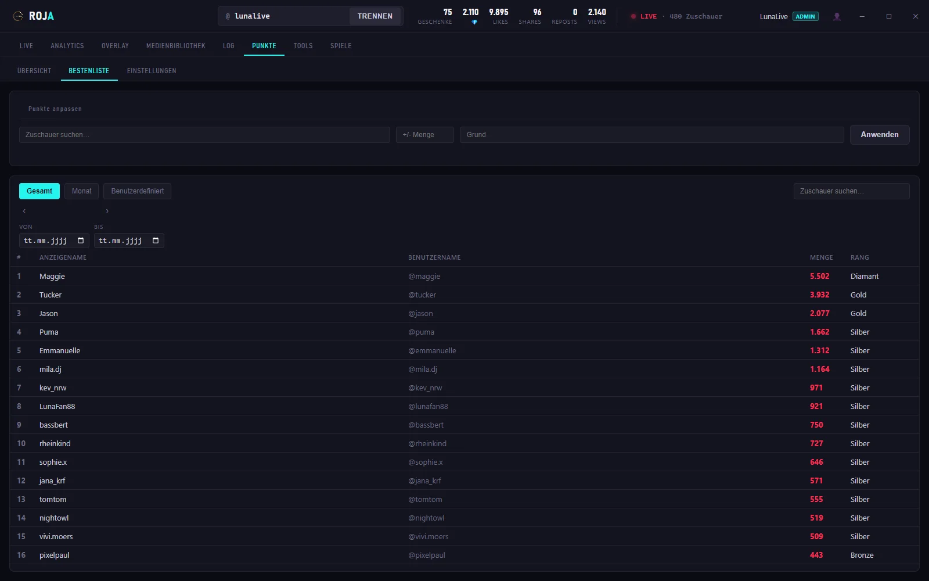Open the LOG tab
The height and width of the screenshot is (581, 929).
coord(229,46)
